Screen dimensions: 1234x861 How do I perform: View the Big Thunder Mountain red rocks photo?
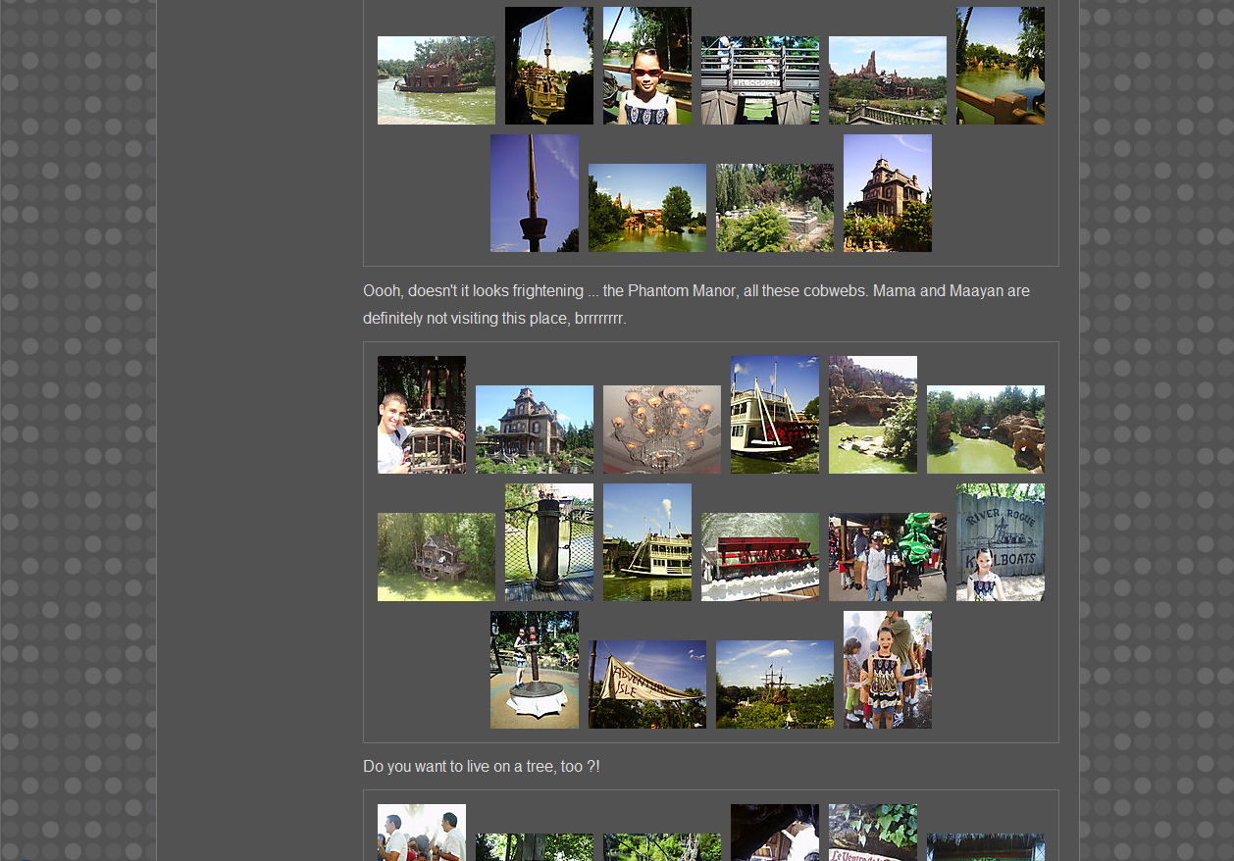coord(887,80)
